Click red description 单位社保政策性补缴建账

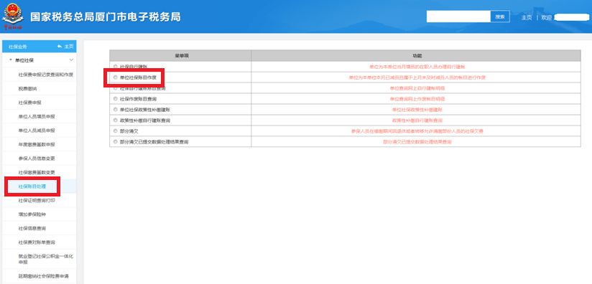click(x=417, y=110)
